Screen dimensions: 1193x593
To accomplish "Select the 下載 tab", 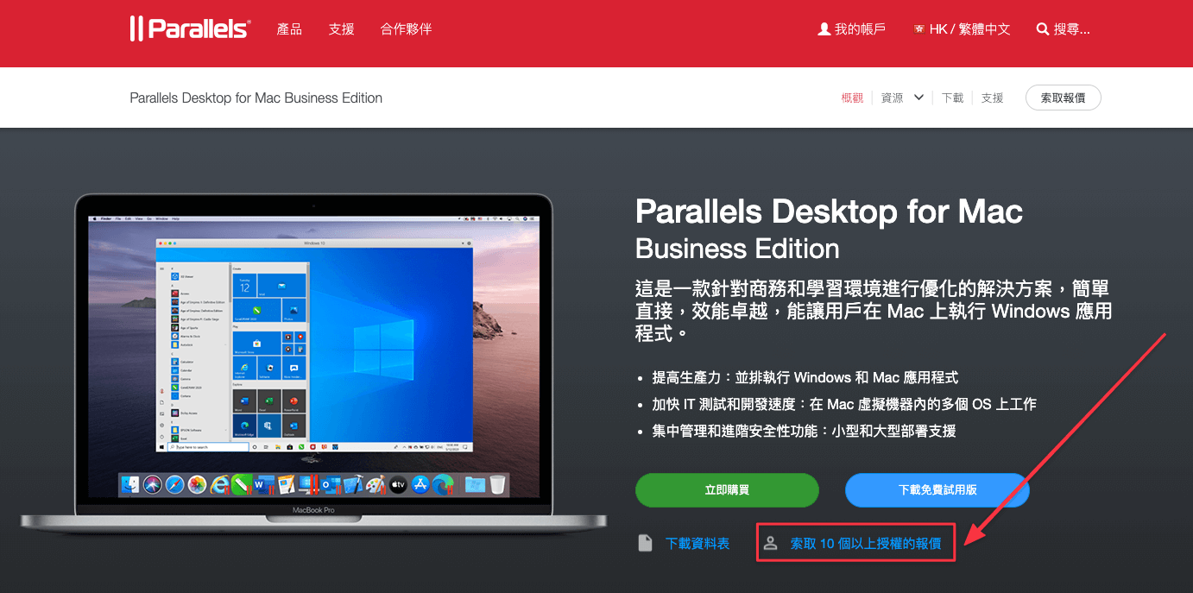I will click(952, 98).
